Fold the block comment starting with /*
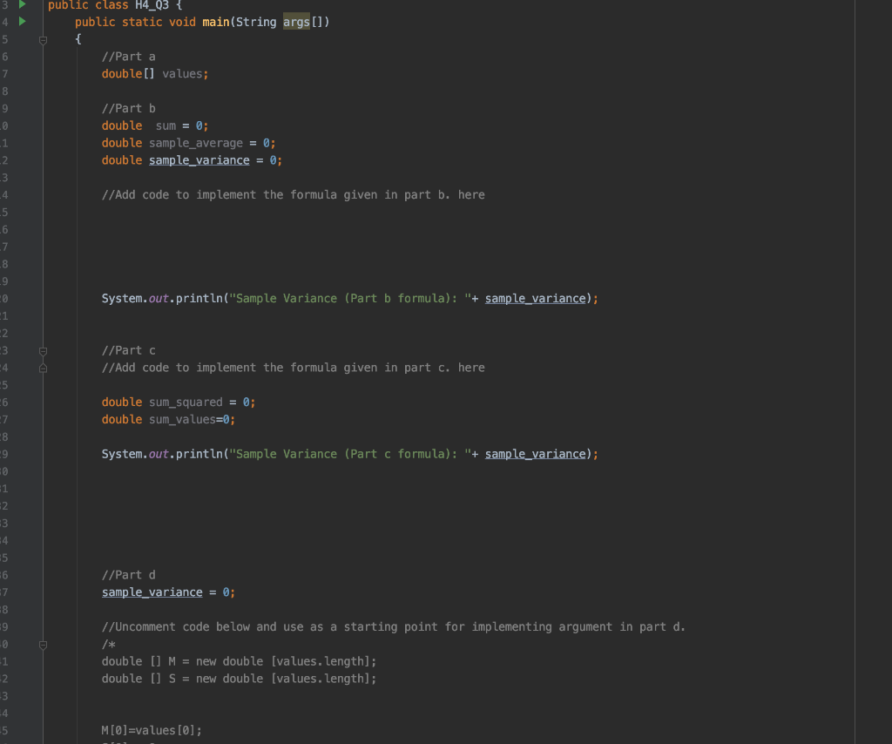The height and width of the screenshot is (744, 892). tap(43, 645)
